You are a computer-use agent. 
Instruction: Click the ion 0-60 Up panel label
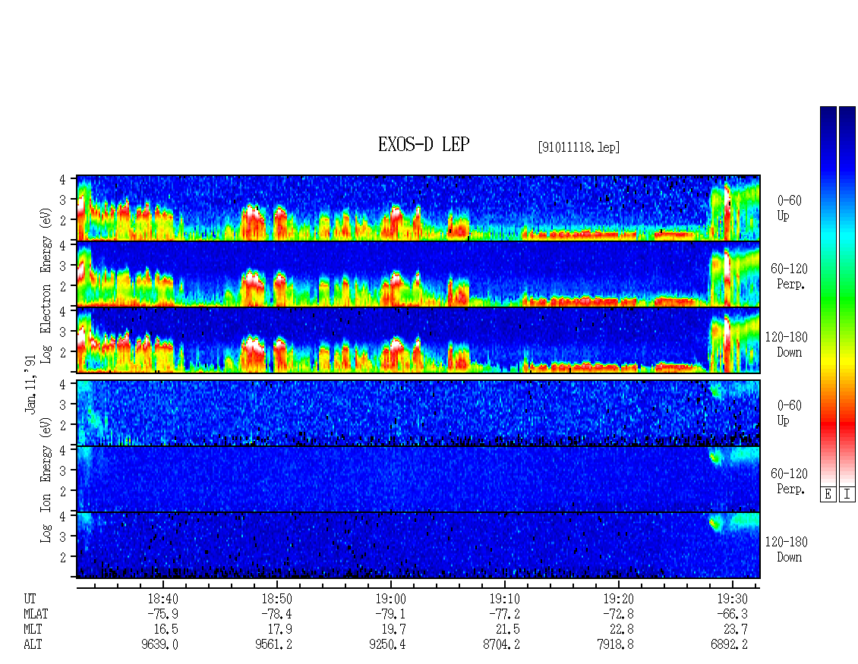tap(789, 413)
